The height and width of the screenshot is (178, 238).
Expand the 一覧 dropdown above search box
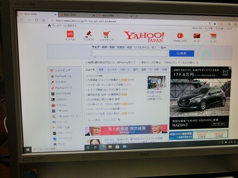pyautogui.click(x=162, y=48)
